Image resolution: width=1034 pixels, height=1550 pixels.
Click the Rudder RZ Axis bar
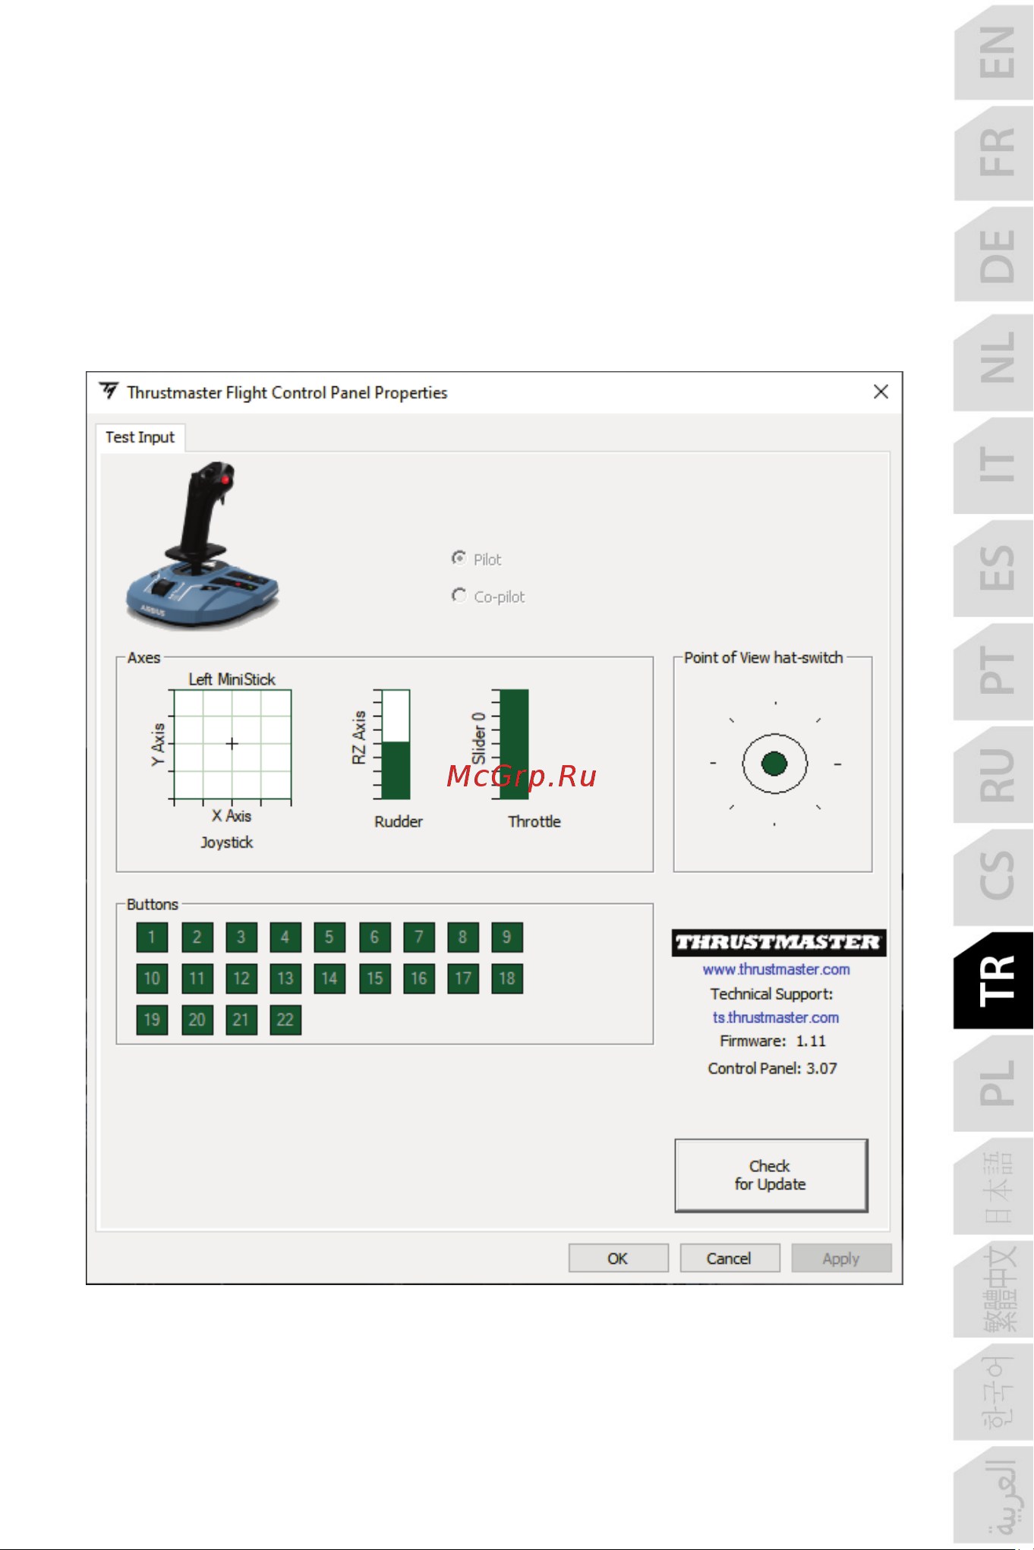point(395,744)
